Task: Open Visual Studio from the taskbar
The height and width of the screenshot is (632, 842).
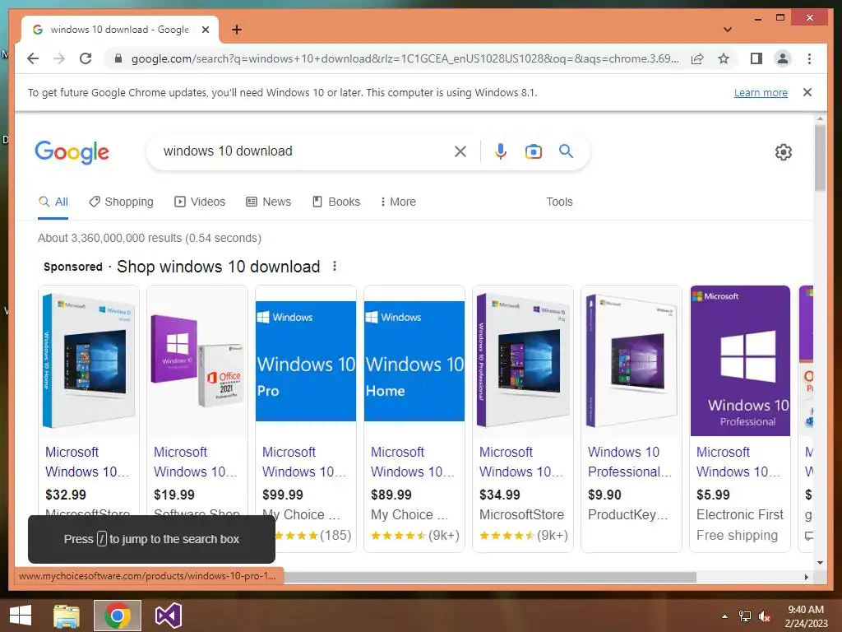Action: pyautogui.click(x=168, y=616)
